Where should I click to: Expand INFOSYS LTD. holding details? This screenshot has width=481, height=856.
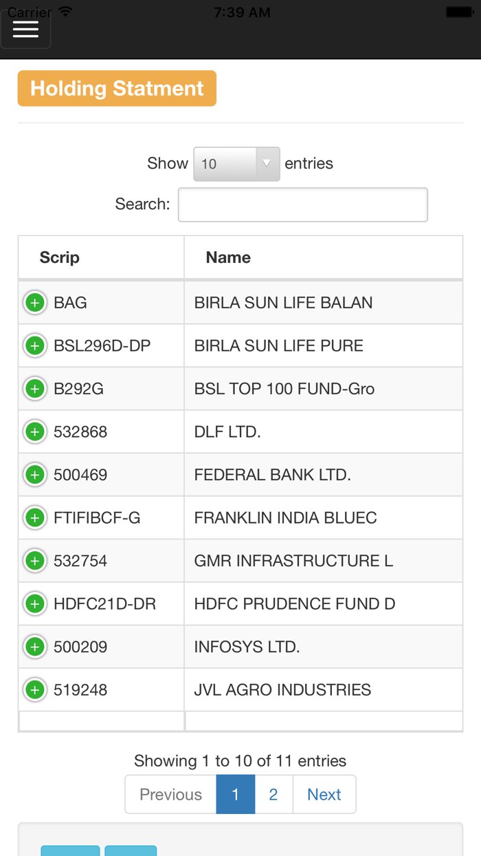[34, 646]
